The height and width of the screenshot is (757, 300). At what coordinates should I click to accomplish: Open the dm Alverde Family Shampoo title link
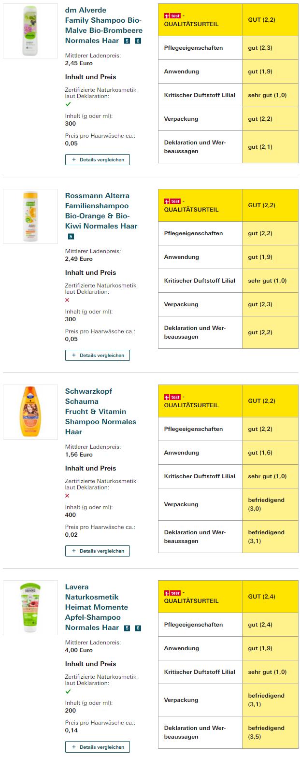click(103, 25)
